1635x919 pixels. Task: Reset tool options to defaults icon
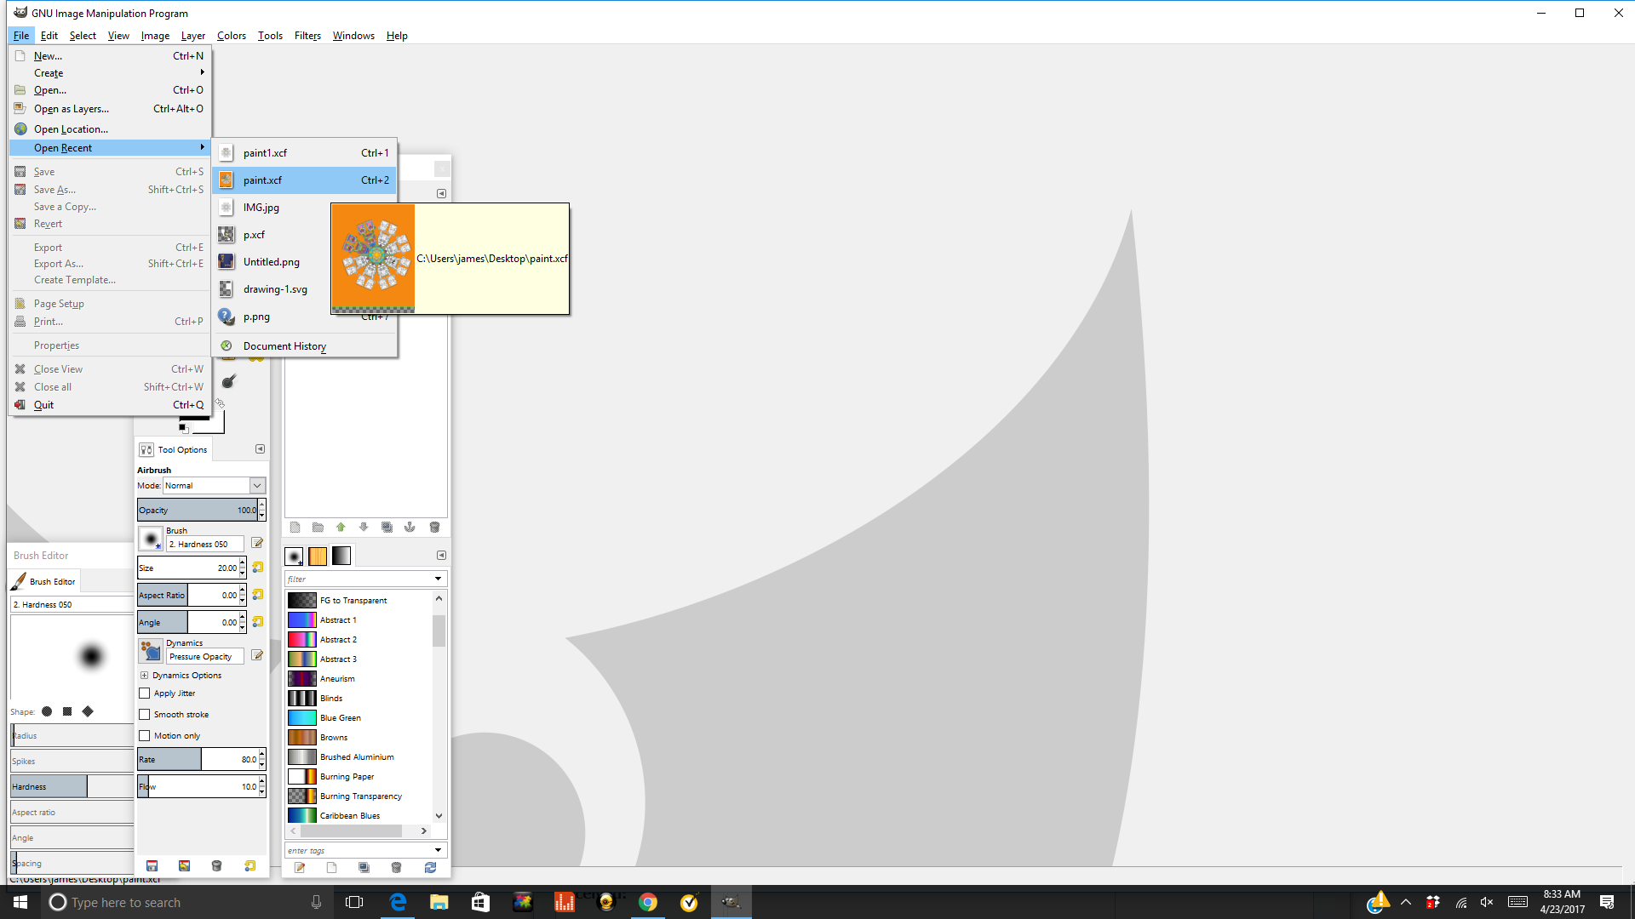250,866
